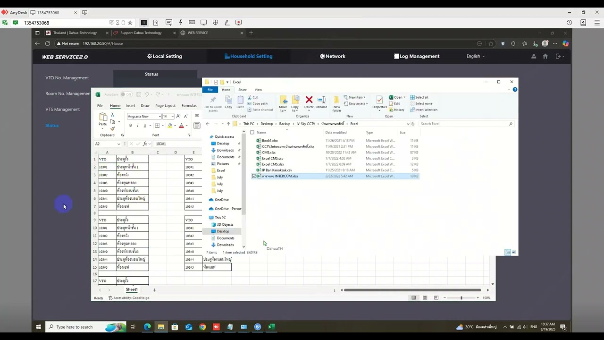Refresh the Explorer folder view
Screen dimensions: 604x340
click(x=413, y=124)
